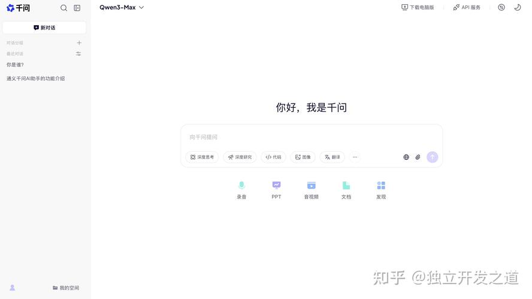Attach a file with the paperclip icon
Screen dimensions: 532x299
418,157
